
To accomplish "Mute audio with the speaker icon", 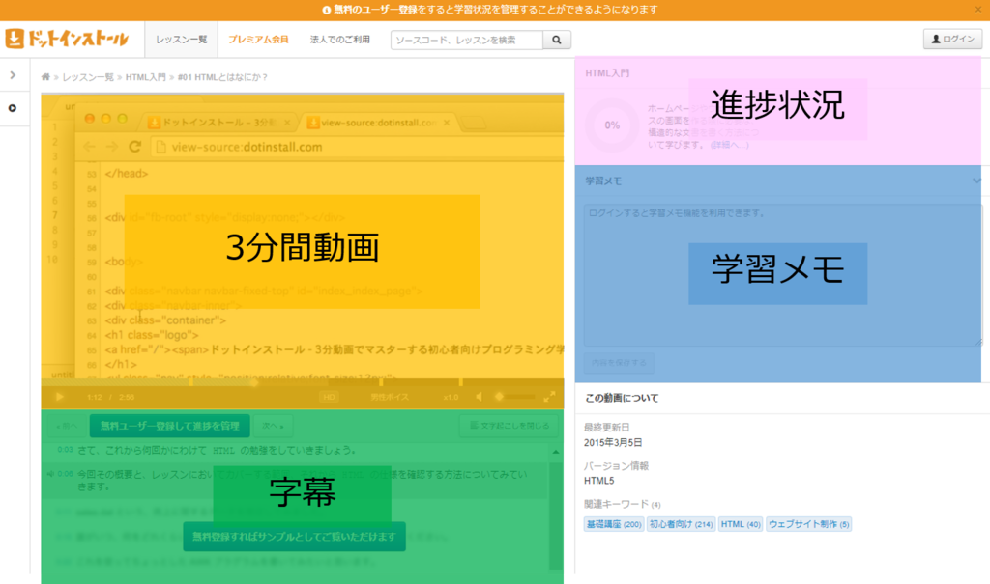I will [x=480, y=397].
